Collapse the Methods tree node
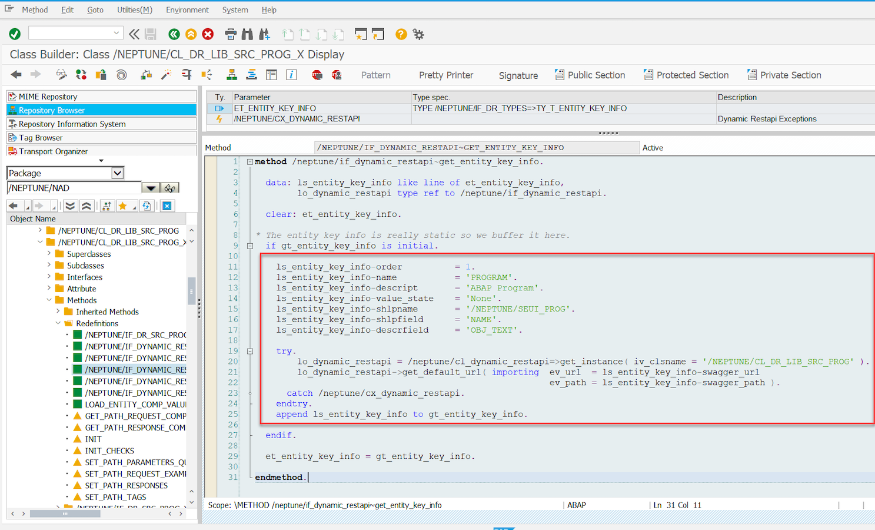 click(x=49, y=300)
